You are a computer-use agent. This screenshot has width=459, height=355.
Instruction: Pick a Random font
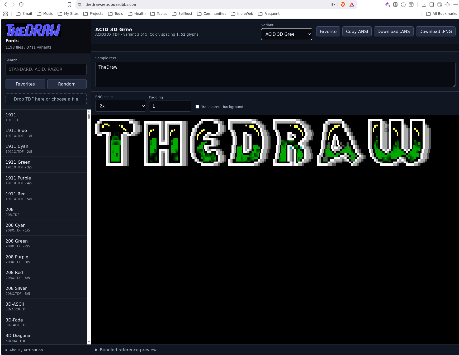(x=67, y=84)
